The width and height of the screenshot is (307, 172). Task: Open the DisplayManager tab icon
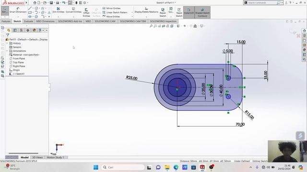pos(34,30)
